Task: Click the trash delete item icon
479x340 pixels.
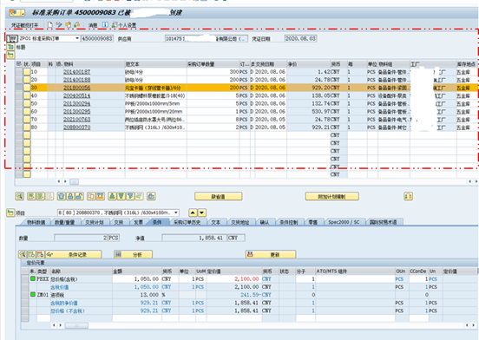Action: (x=62, y=196)
